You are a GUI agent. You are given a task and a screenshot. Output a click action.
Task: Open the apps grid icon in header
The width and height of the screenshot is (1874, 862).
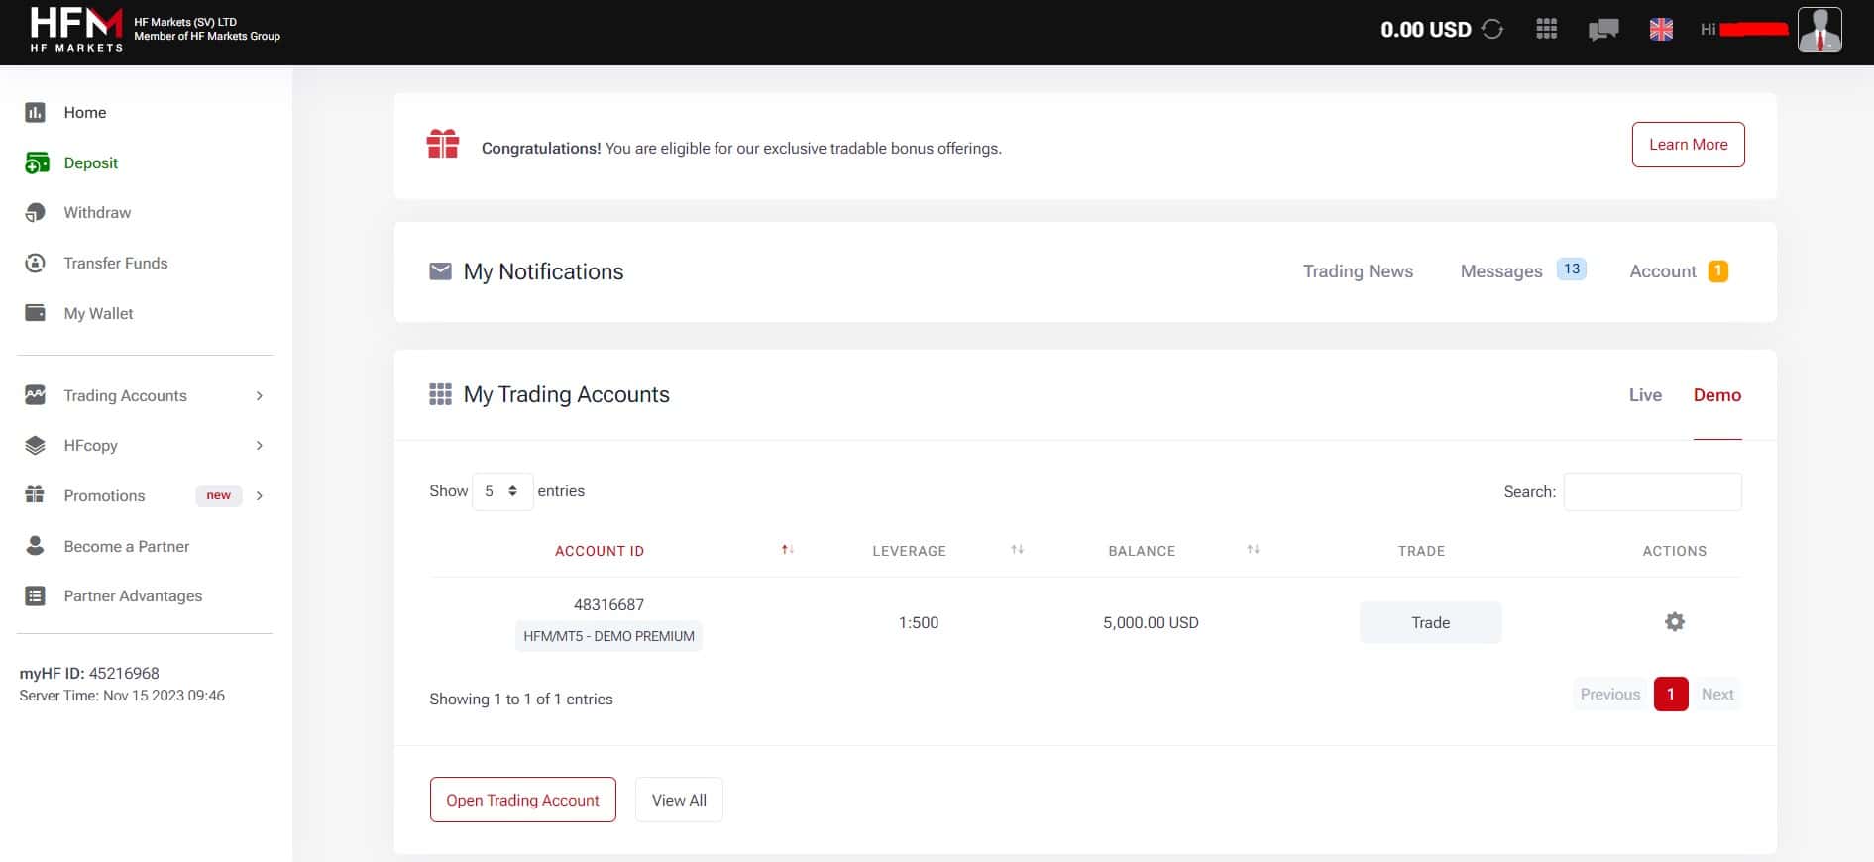click(x=1546, y=29)
